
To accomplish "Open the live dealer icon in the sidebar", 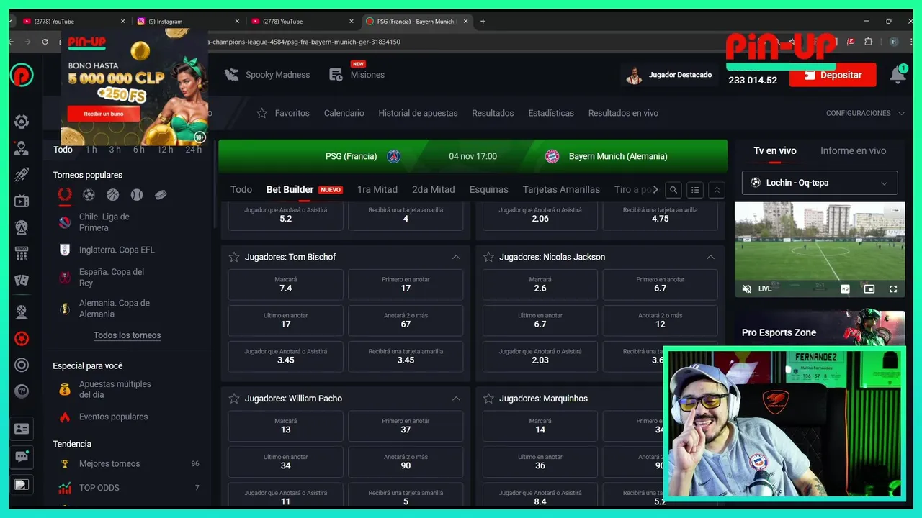I will coord(22,148).
